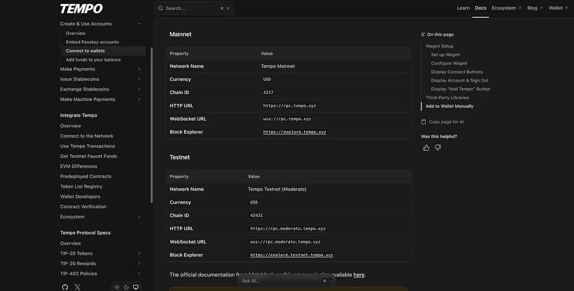The image size is (574, 291).
Task: Click the TEMPO logo
Action: click(x=81, y=8)
